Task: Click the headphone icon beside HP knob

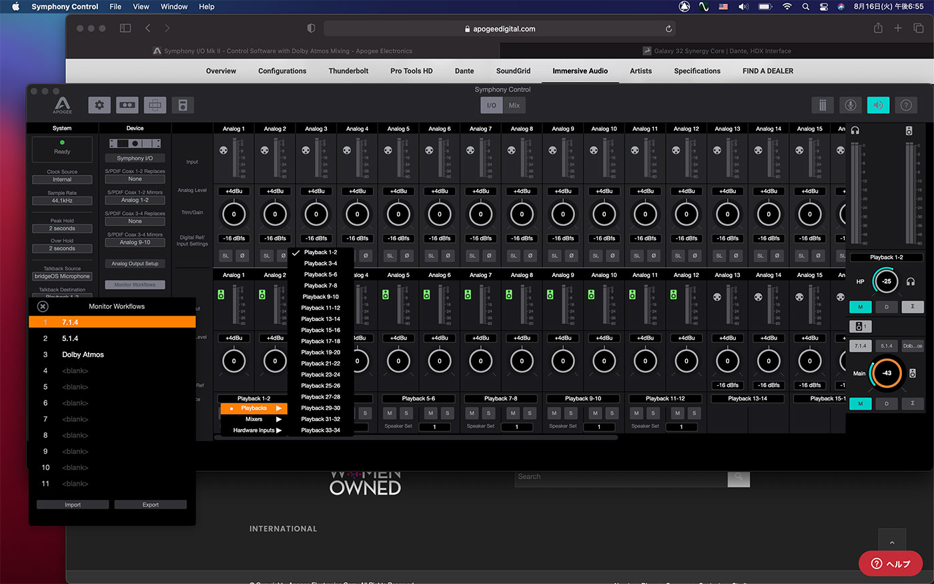Action: tap(911, 282)
